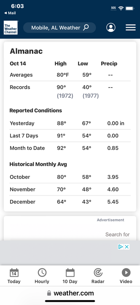This screenshot has height=305, width=140.
Task: Tap the Almanac heading
Action: pyautogui.click(x=26, y=51)
